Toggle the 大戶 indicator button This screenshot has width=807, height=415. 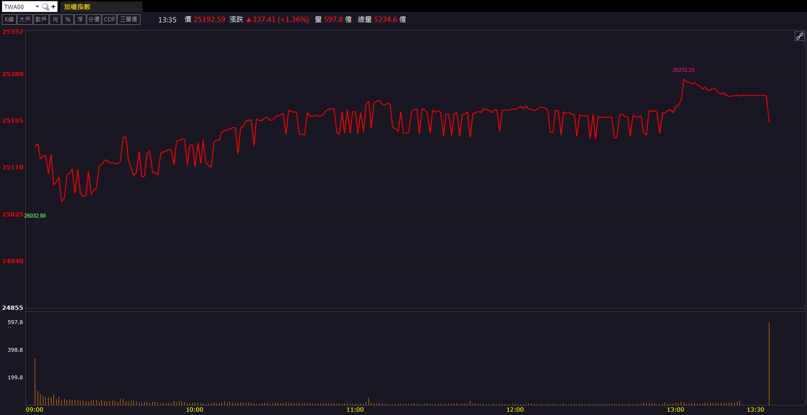[x=25, y=20]
